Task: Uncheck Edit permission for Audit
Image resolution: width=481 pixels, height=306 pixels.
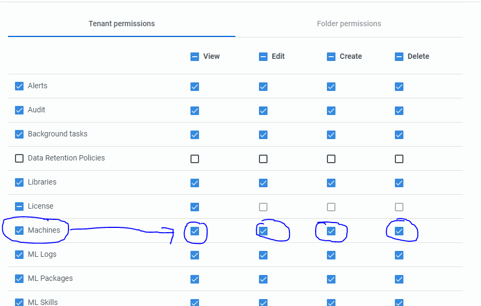Action: pos(263,111)
